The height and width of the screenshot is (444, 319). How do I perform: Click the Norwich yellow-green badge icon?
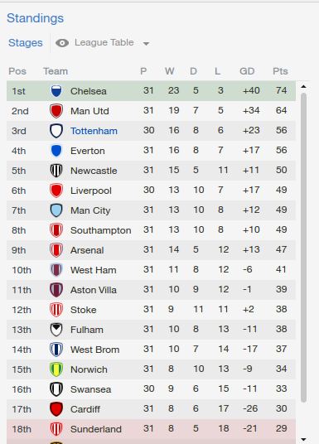click(x=56, y=369)
